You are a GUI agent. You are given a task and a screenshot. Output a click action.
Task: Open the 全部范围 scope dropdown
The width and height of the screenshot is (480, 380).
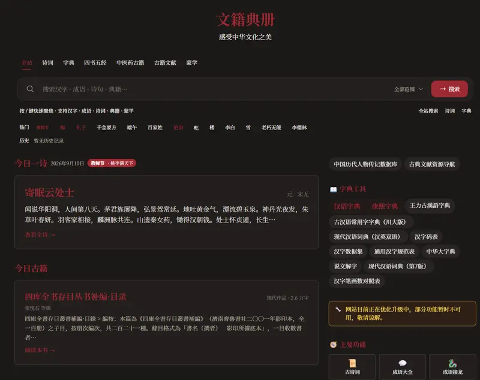pos(409,89)
